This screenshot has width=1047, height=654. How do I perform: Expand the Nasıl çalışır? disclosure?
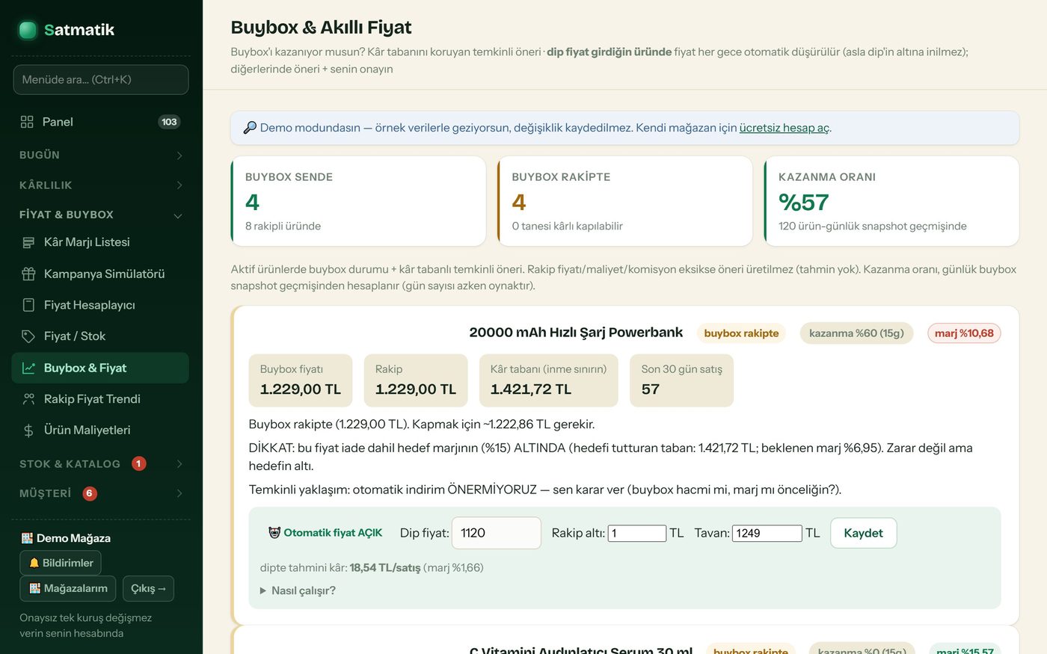[298, 590]
